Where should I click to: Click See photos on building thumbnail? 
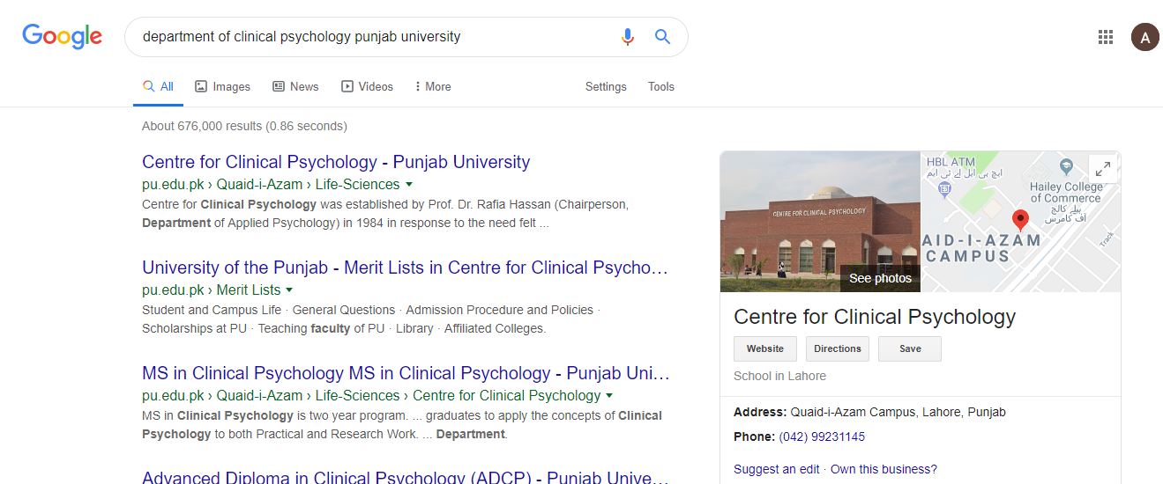point(879,278)
